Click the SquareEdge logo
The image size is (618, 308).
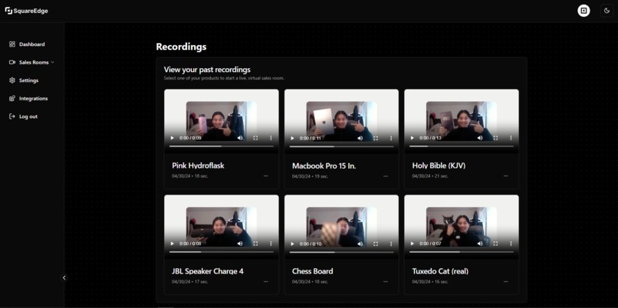[x=26, y=11]
